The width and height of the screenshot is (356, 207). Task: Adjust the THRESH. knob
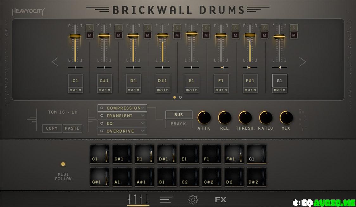[x=245, y=118]
